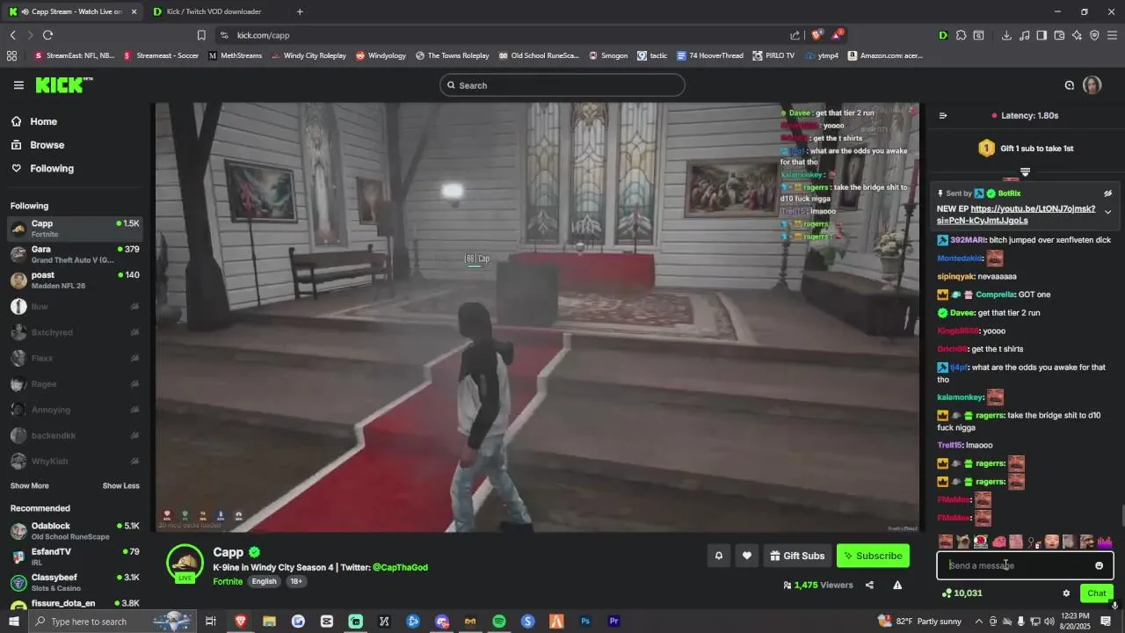The width and height of the screenshot is (1125, 633).
Task: Open the Brave Leo AI sparkle icon
Action: point(1077,35)
